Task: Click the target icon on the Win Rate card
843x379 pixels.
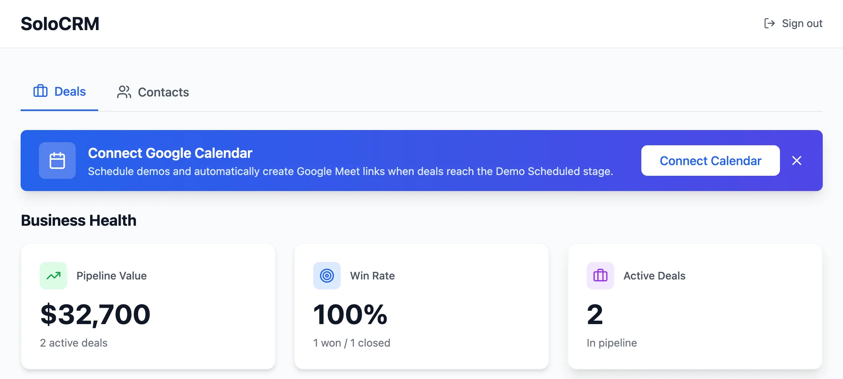Action: [x=327, y=275]
